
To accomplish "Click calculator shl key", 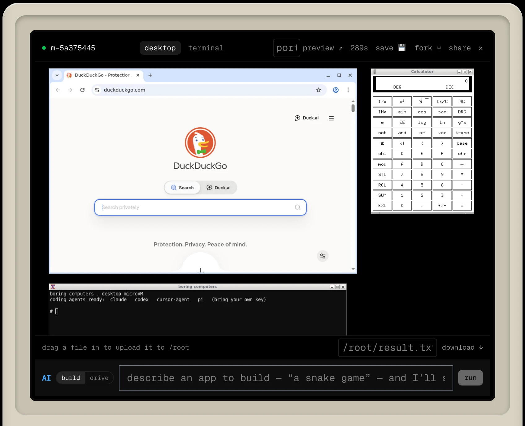I will (x=382, y=154).
